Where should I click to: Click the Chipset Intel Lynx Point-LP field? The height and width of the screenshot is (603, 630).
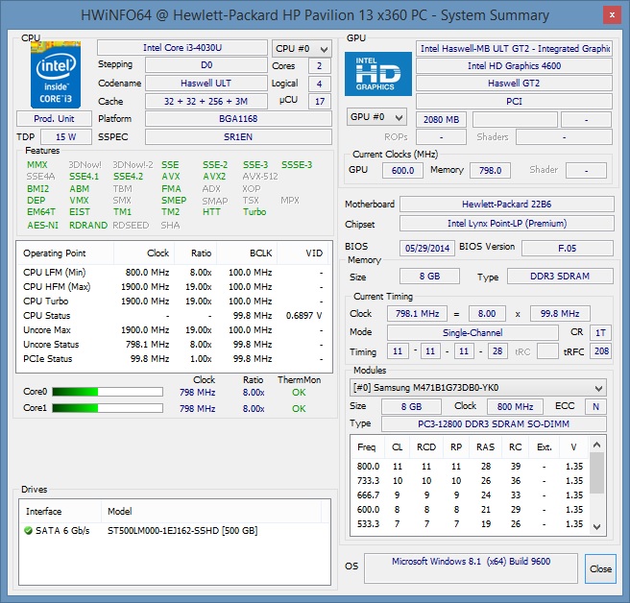click(x=507, y=224)
